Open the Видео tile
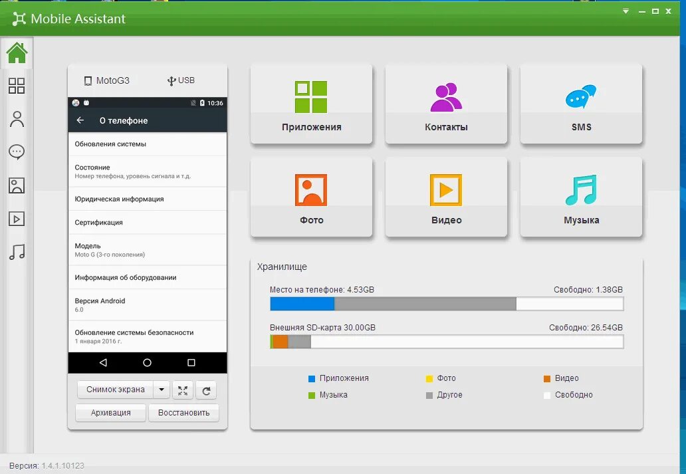Screen dimensions: 686x474 pos(446,197)
